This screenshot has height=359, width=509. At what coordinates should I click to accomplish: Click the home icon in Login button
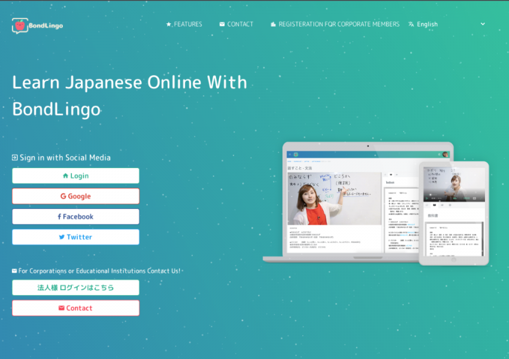65,176
